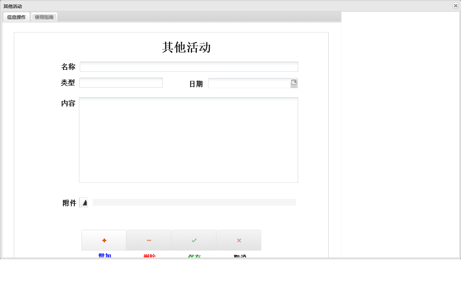Click the green checkmark save icon
The image size is (461, 288).
coord(194,240)
